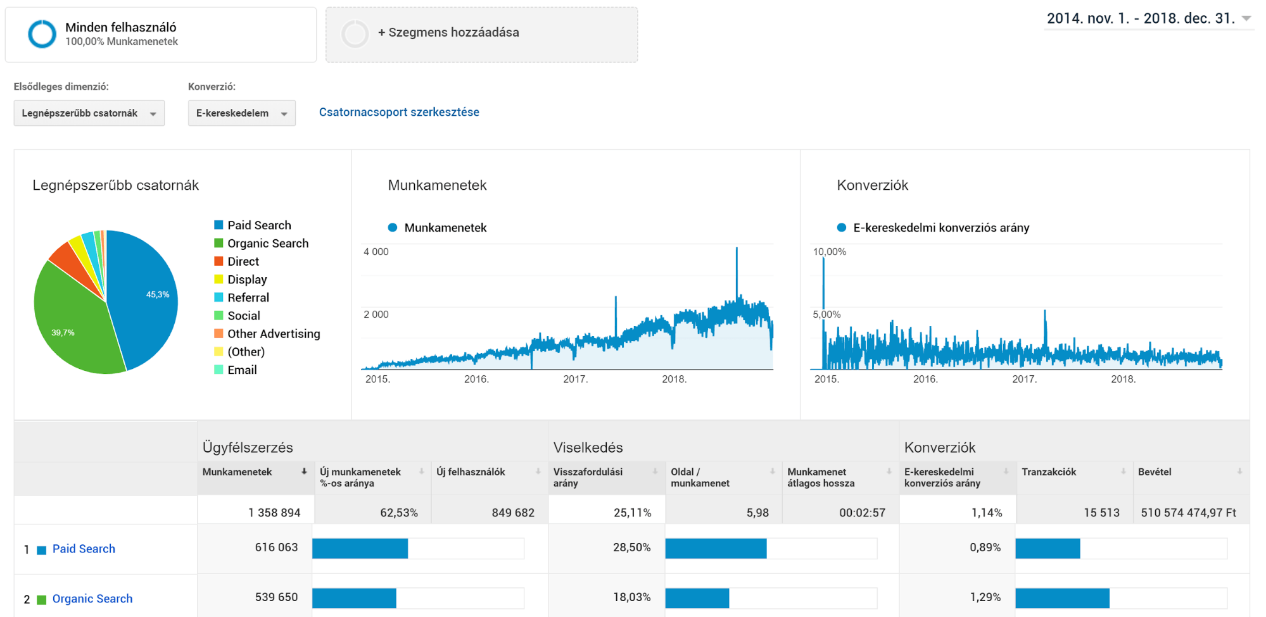Sort by E-kereskedelmi konverziós arány column arrow

click(x=1006, y=471)
